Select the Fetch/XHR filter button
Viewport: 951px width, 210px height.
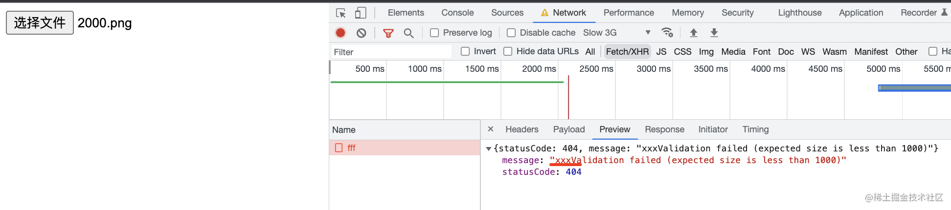click(627, 51)
